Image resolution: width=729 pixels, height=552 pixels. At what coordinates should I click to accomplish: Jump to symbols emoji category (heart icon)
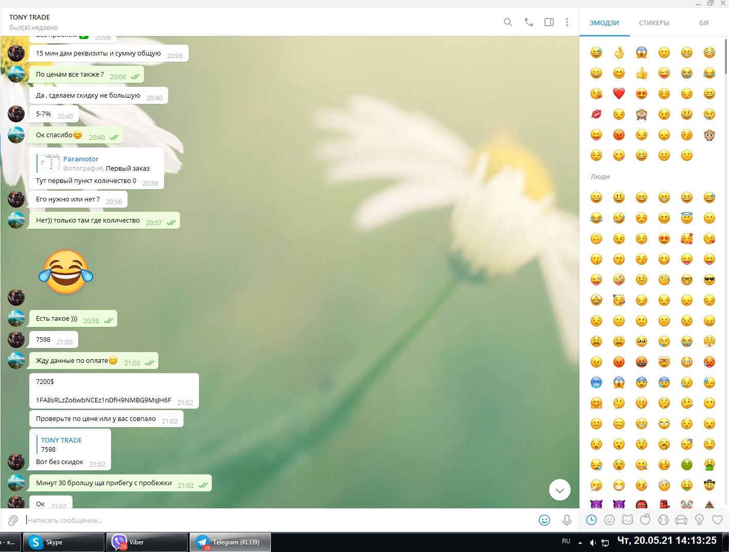click(x=718, y=520)
